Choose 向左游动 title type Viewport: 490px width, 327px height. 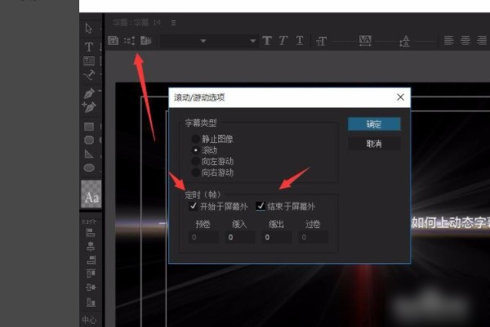tap(195, 161)
